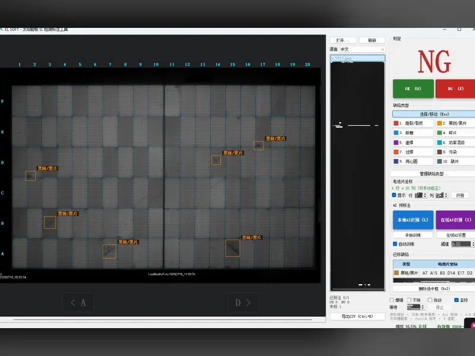The height and width of the screenshot is (356, 475).
Task: Enable the 下张 checkbox
Action: [409, 300]
